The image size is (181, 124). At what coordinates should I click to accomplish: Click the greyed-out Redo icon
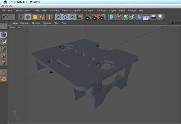click(12, 17)
